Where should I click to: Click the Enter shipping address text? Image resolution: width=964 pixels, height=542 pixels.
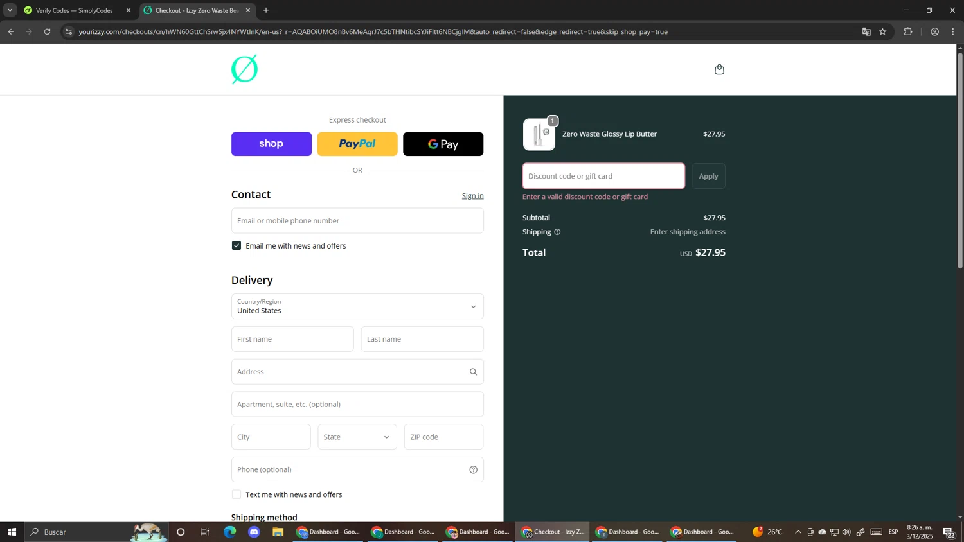click(688, 232)
